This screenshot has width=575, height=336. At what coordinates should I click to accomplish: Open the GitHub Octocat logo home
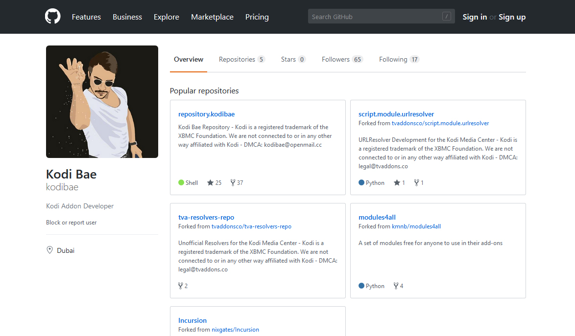coord(53,17)
